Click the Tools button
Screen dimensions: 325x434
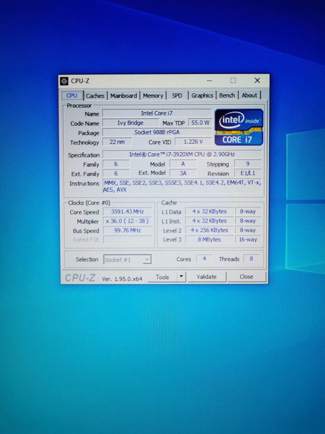pos(162,277)
